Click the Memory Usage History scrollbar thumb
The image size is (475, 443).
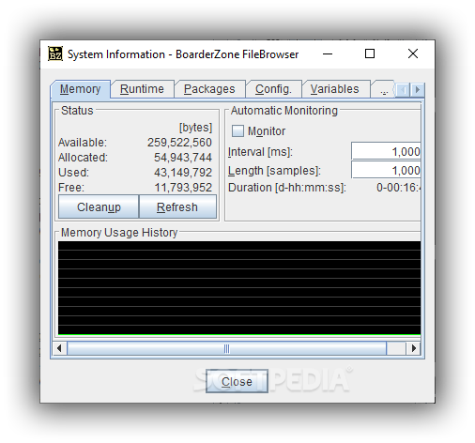click(x=227, y=348)
